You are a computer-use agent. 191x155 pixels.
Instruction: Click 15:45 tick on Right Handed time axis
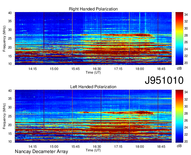point(75,69)
